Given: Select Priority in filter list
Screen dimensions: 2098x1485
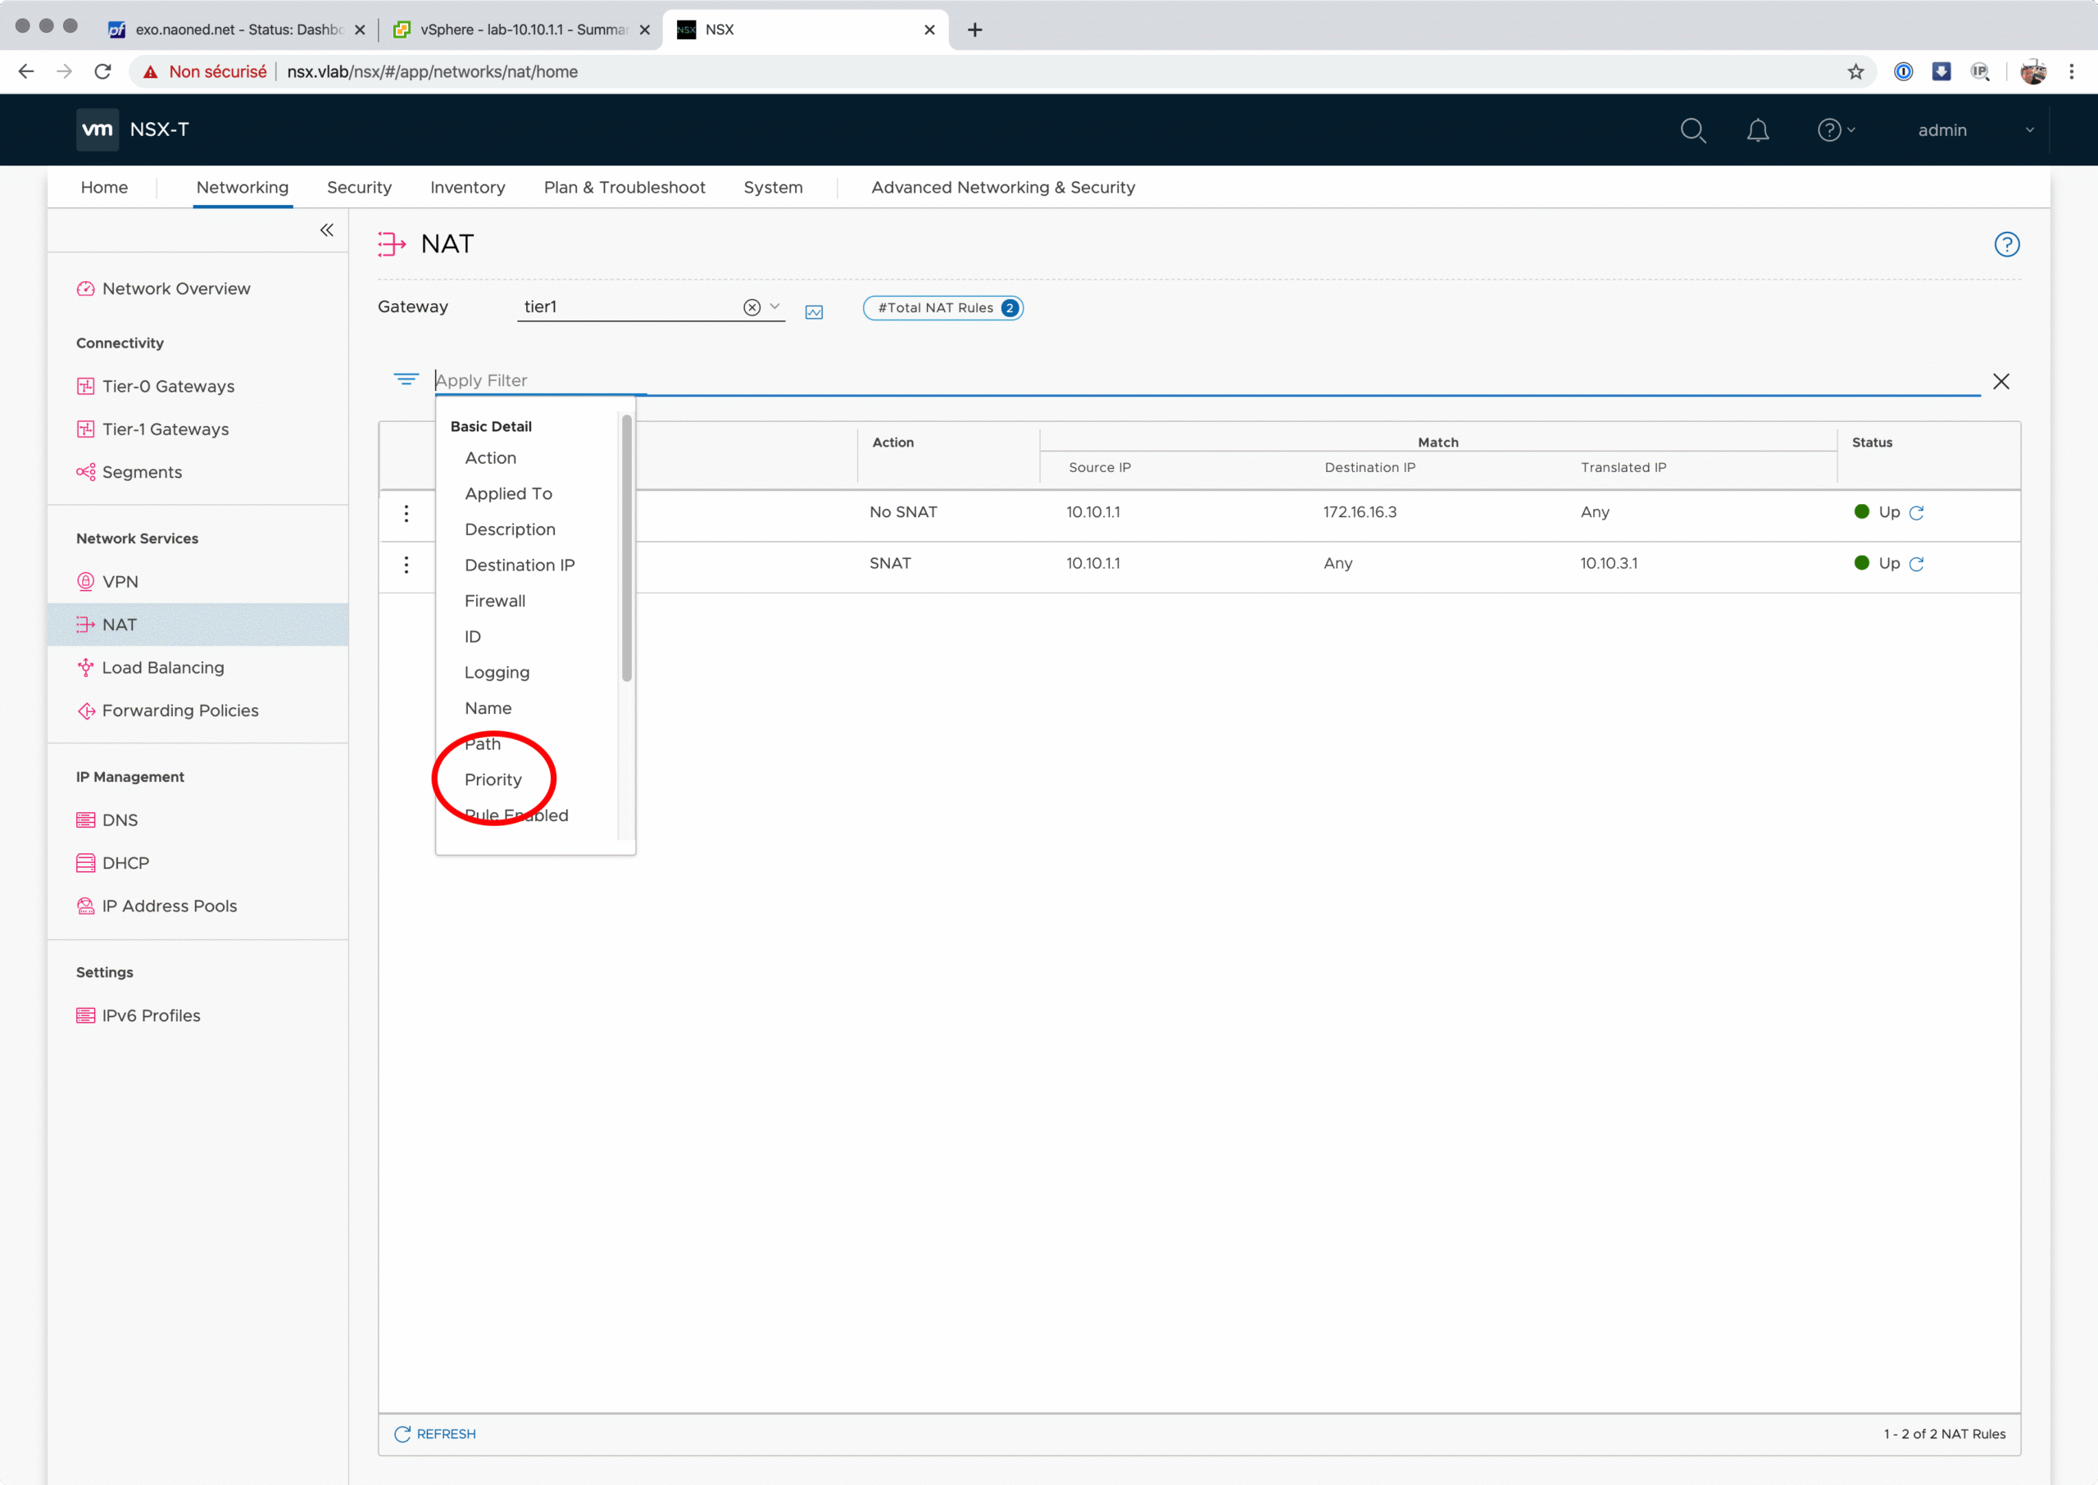Looking at the screenshot, I should click(493, 779).
